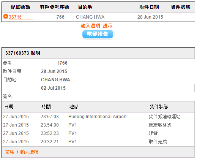Click the 時間 column header in the details
Viewport: 197px width, 160px height.
point(46,107)
